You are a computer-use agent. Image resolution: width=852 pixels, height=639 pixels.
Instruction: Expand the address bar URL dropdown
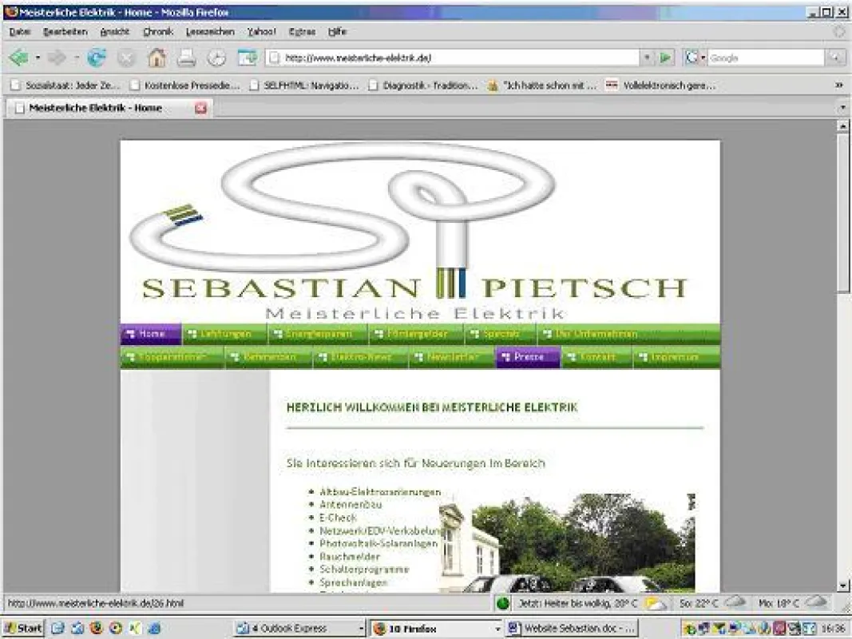coord(647,58)
